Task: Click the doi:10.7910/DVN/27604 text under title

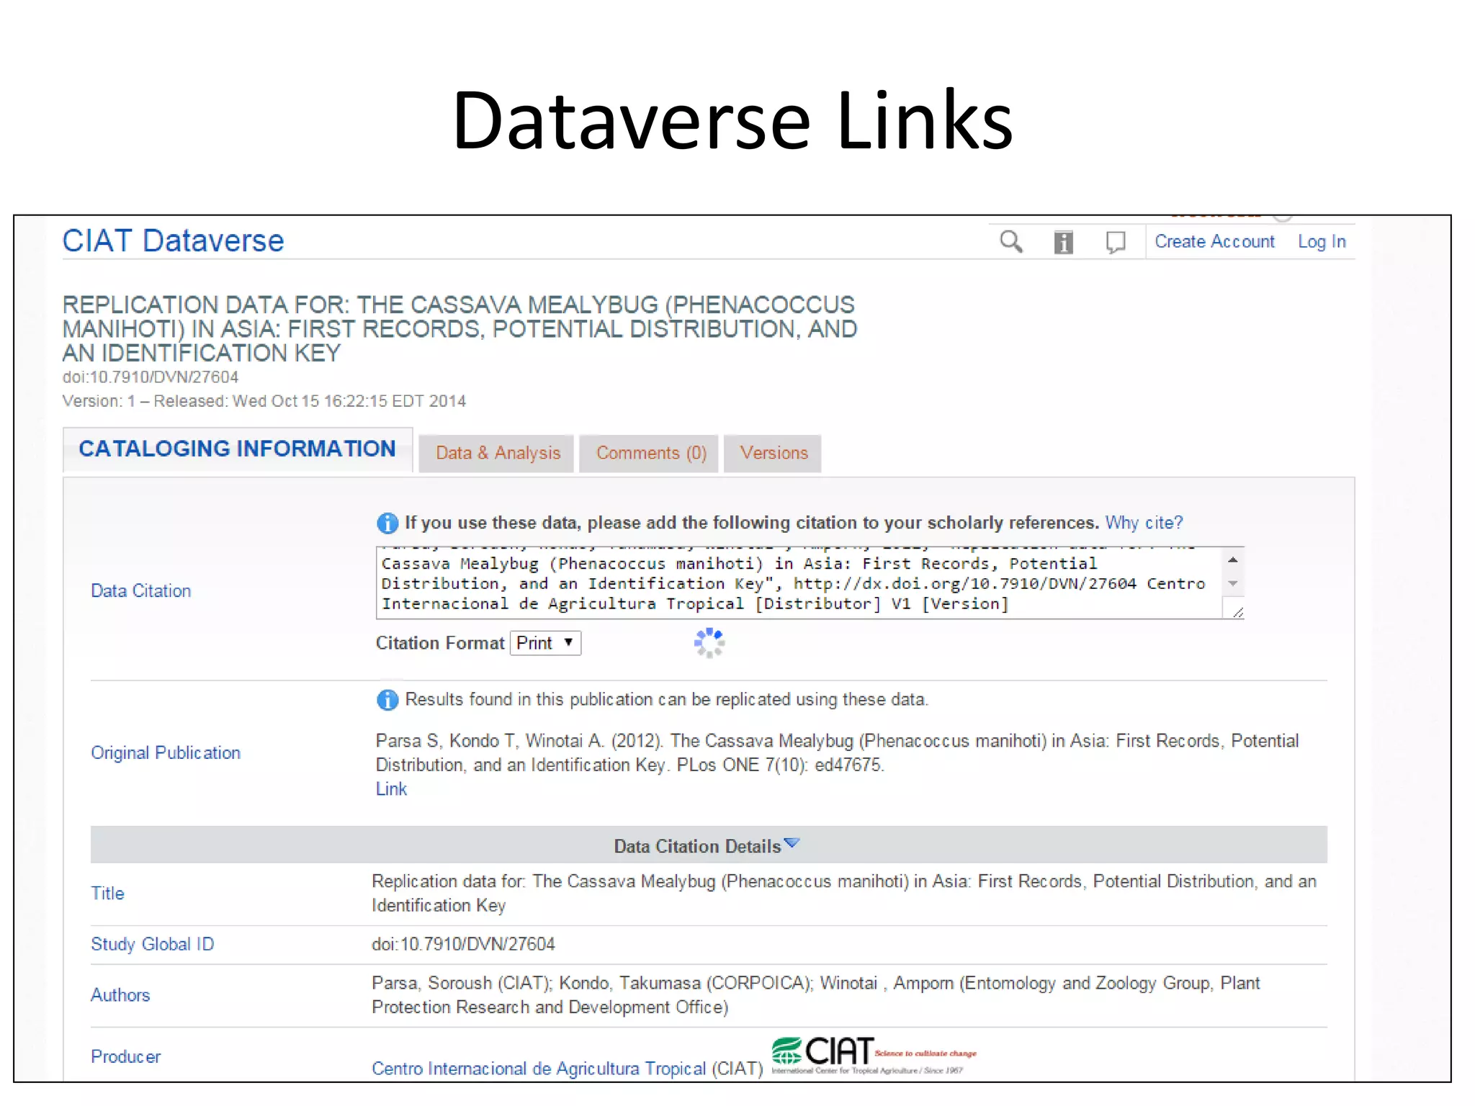Action: coord(151,377)
